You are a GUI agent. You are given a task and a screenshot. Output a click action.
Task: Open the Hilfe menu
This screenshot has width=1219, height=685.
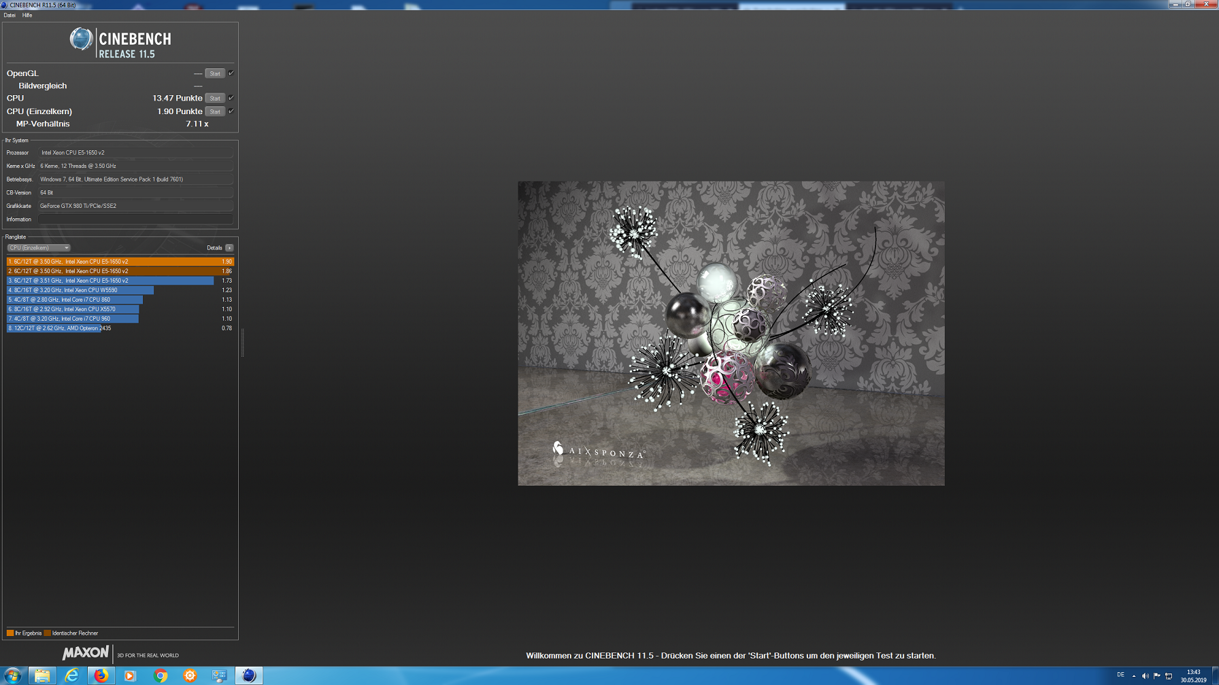tap(27, 15)
